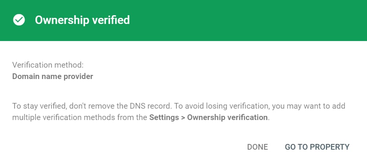Click the bold "Settings > Ownership verification" text
367x166 pixels.
(209, 117)
